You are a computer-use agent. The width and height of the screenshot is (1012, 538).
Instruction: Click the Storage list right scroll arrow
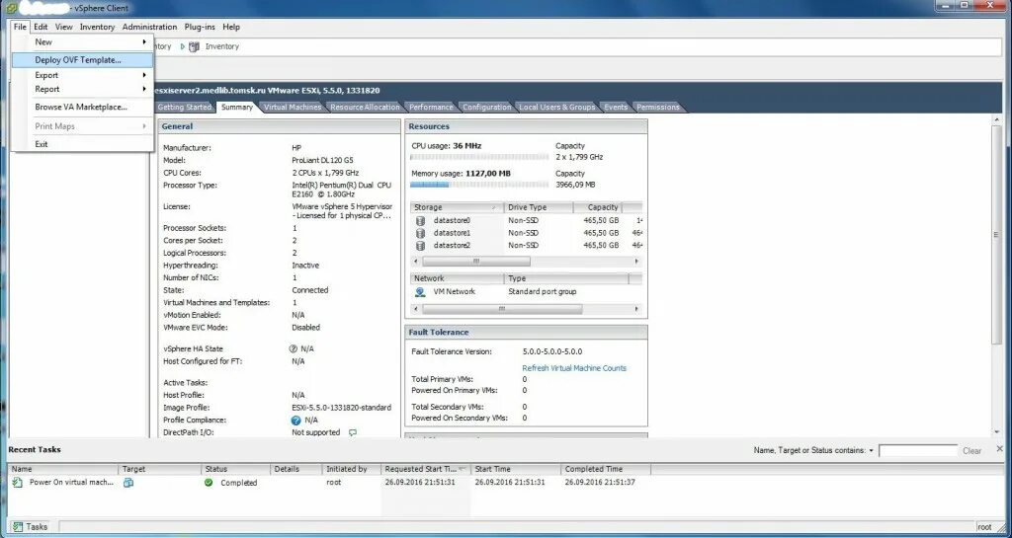tap(636, 261)
